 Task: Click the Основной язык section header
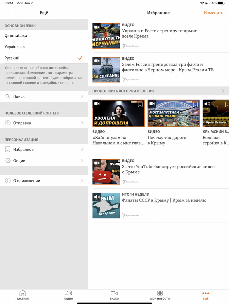pos(20,26)
